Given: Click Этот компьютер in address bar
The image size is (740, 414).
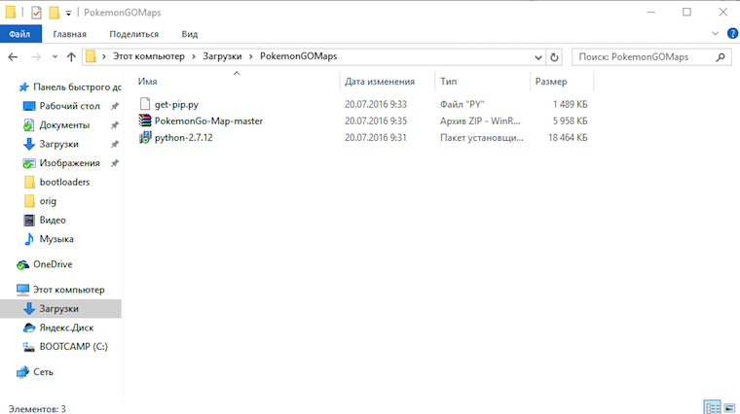Looking at the screenshot, I should [x=149, y=56].
